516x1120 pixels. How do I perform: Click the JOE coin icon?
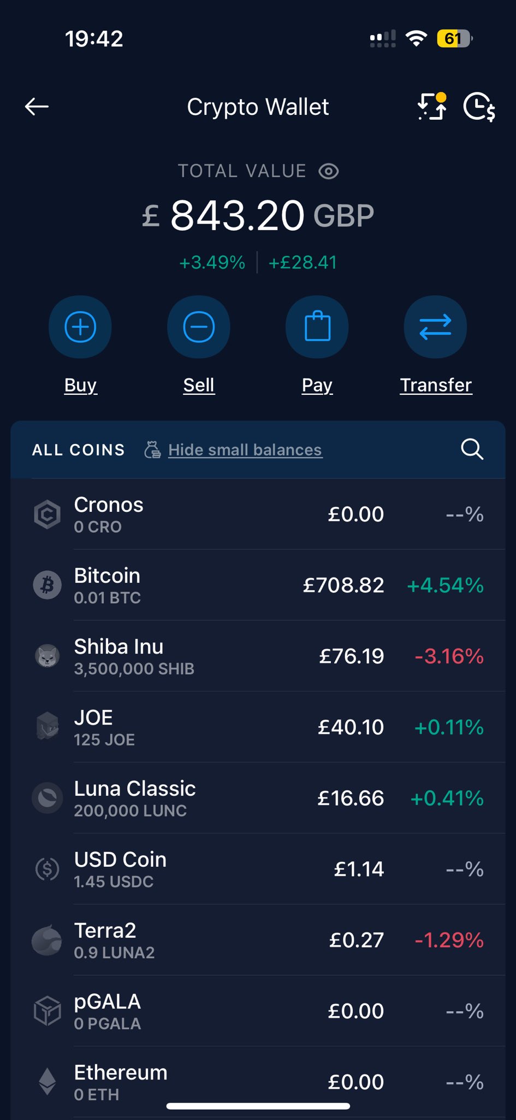[x=48, y=727]
